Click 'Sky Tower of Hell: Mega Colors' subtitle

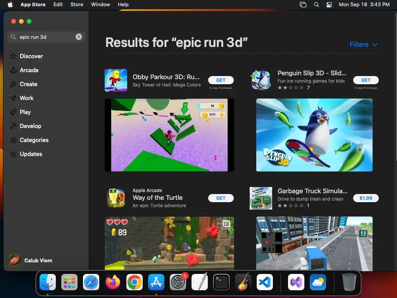(x=167, y=85)
